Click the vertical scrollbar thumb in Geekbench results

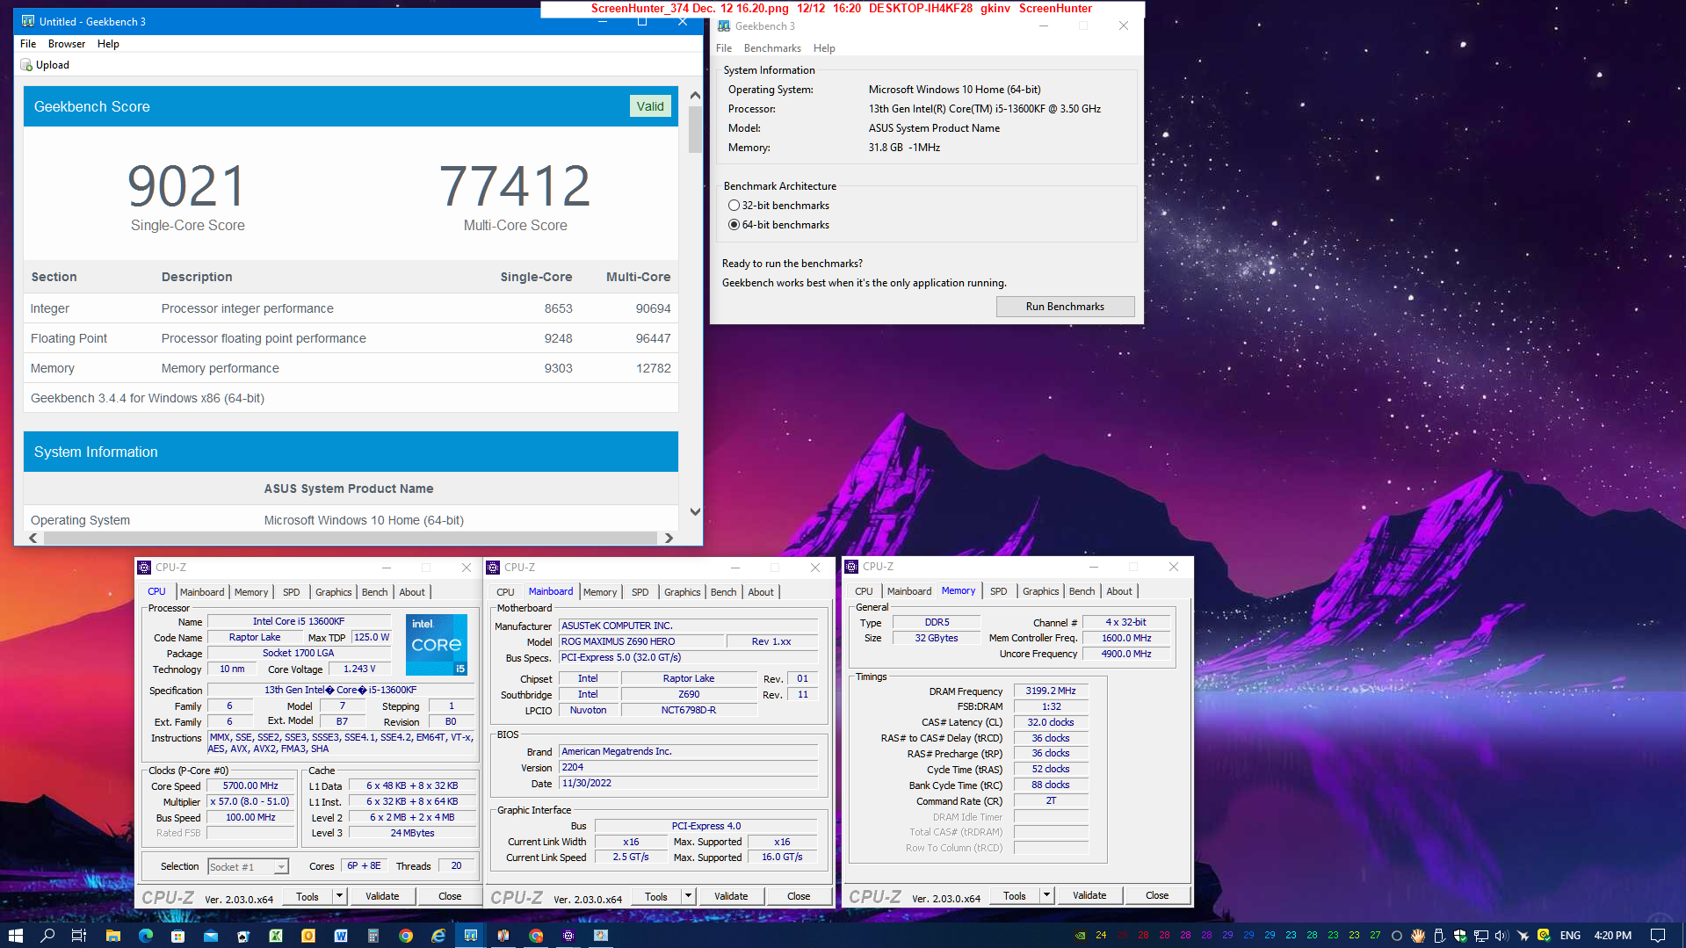(x=695, y=130)
